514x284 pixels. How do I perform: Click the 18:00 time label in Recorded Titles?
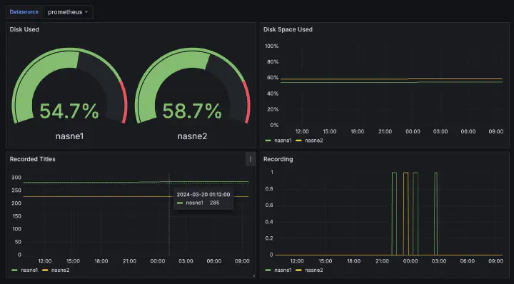[x=101, y=261]
